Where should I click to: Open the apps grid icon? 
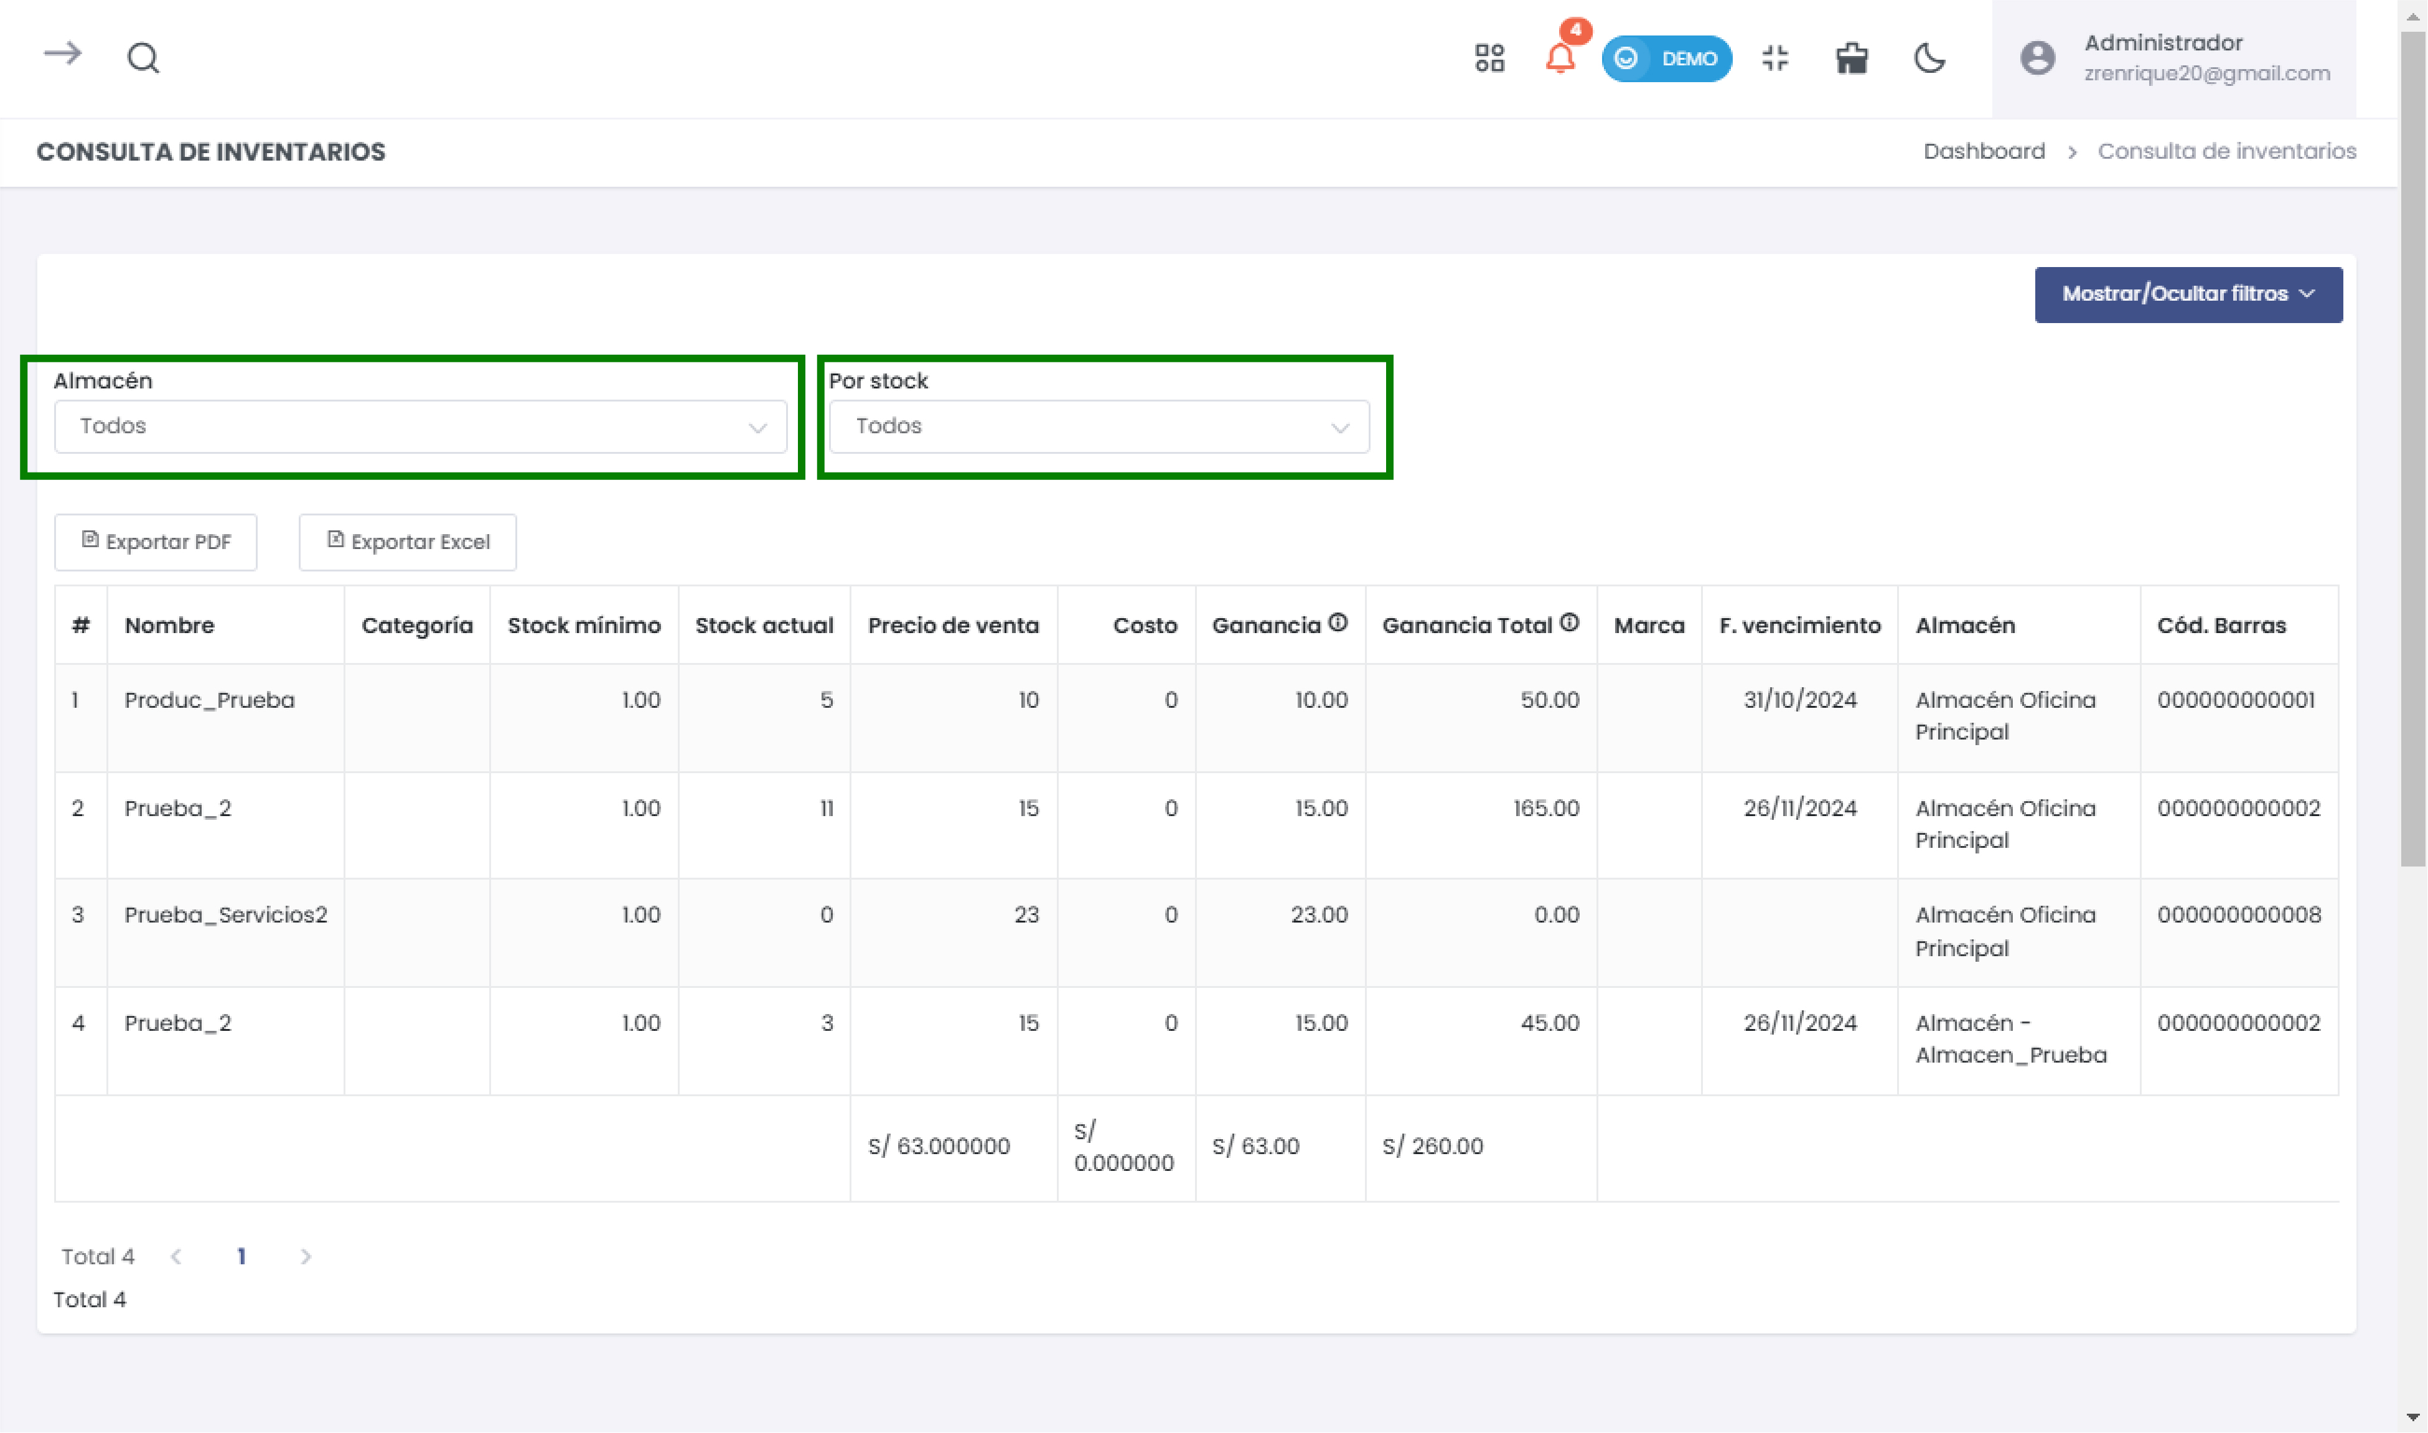[x=1489, y=58]
